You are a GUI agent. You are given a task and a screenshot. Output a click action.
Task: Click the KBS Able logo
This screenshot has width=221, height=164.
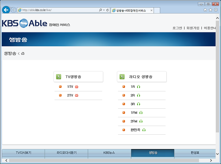(x=24, y=23)
